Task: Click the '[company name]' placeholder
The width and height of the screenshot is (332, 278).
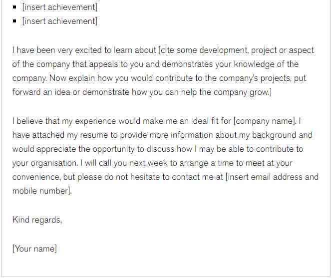Action: 264,121
